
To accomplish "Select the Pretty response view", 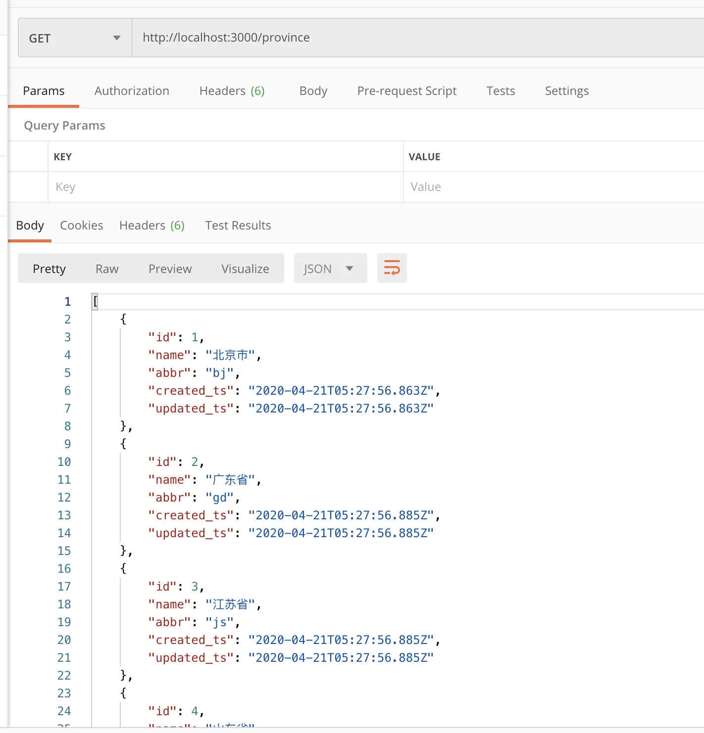I will [49, 269].
